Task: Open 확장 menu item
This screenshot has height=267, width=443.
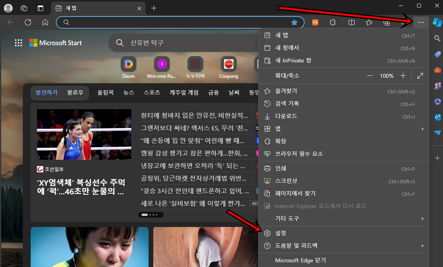Action: [x=344, y=141]
